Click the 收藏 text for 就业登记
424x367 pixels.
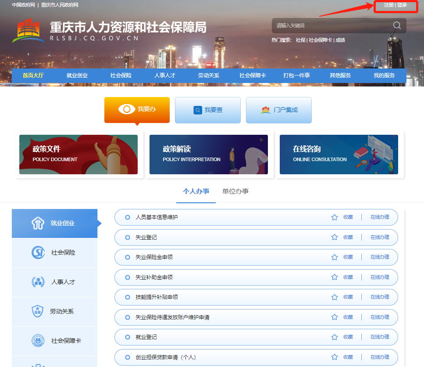point(348,337)
